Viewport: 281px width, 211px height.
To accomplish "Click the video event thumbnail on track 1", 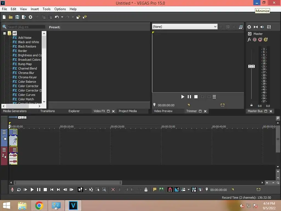I will click(x=13, y=140).
